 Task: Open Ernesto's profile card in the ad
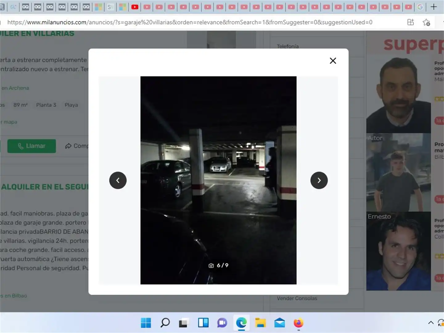398,251
